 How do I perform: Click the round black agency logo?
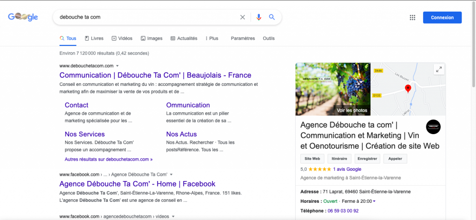pos(433,127)
